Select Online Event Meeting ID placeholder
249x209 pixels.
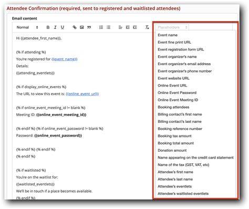pyautogui.click(x=178, y=100)
